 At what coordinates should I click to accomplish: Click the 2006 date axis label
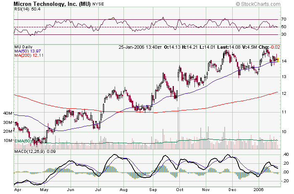point(259,190)
